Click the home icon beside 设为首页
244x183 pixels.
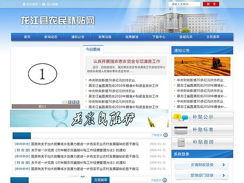24,4
